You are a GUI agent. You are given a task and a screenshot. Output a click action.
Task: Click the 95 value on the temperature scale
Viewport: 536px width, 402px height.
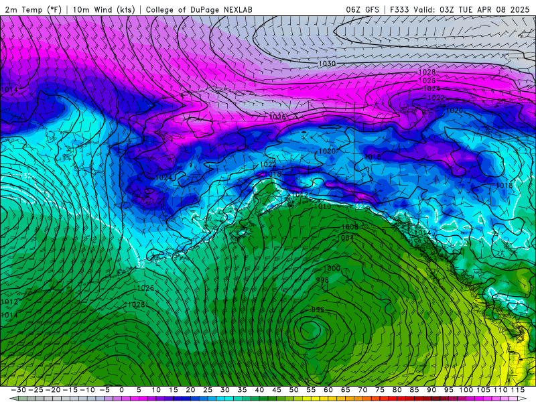coord(448,390)
